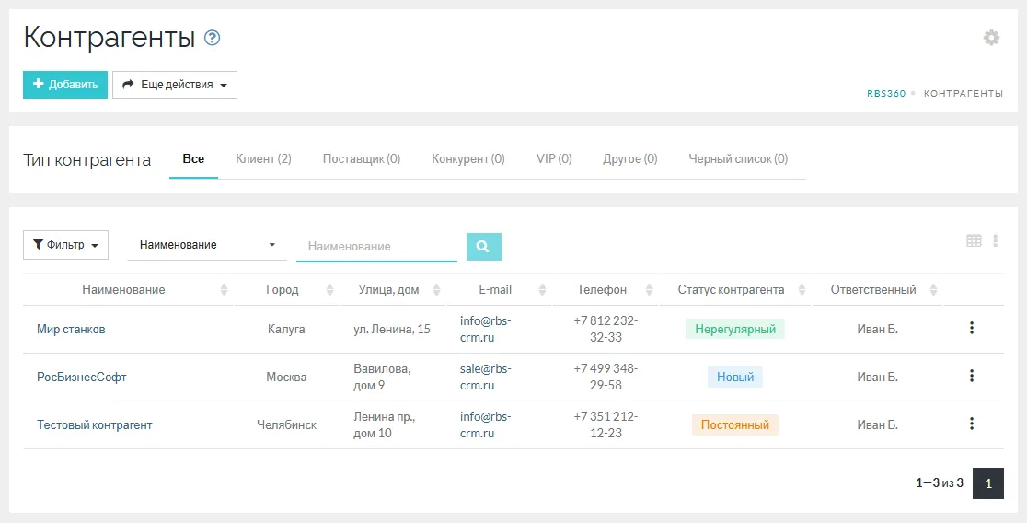Viewport: 1027px width, 523px height.
Task: Click the Добавить button
Action: [65, 85]
